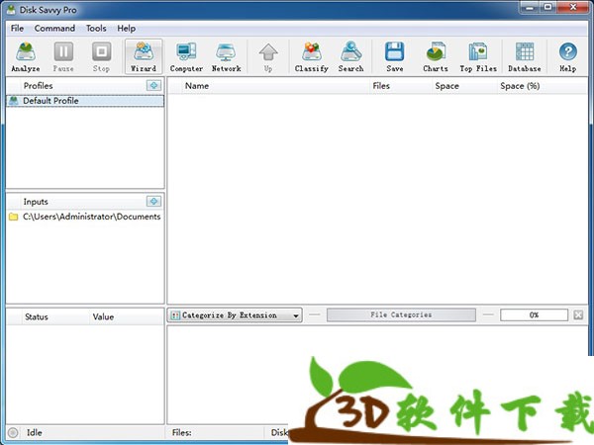Open Help from the toolbar

tap(568, 56)
